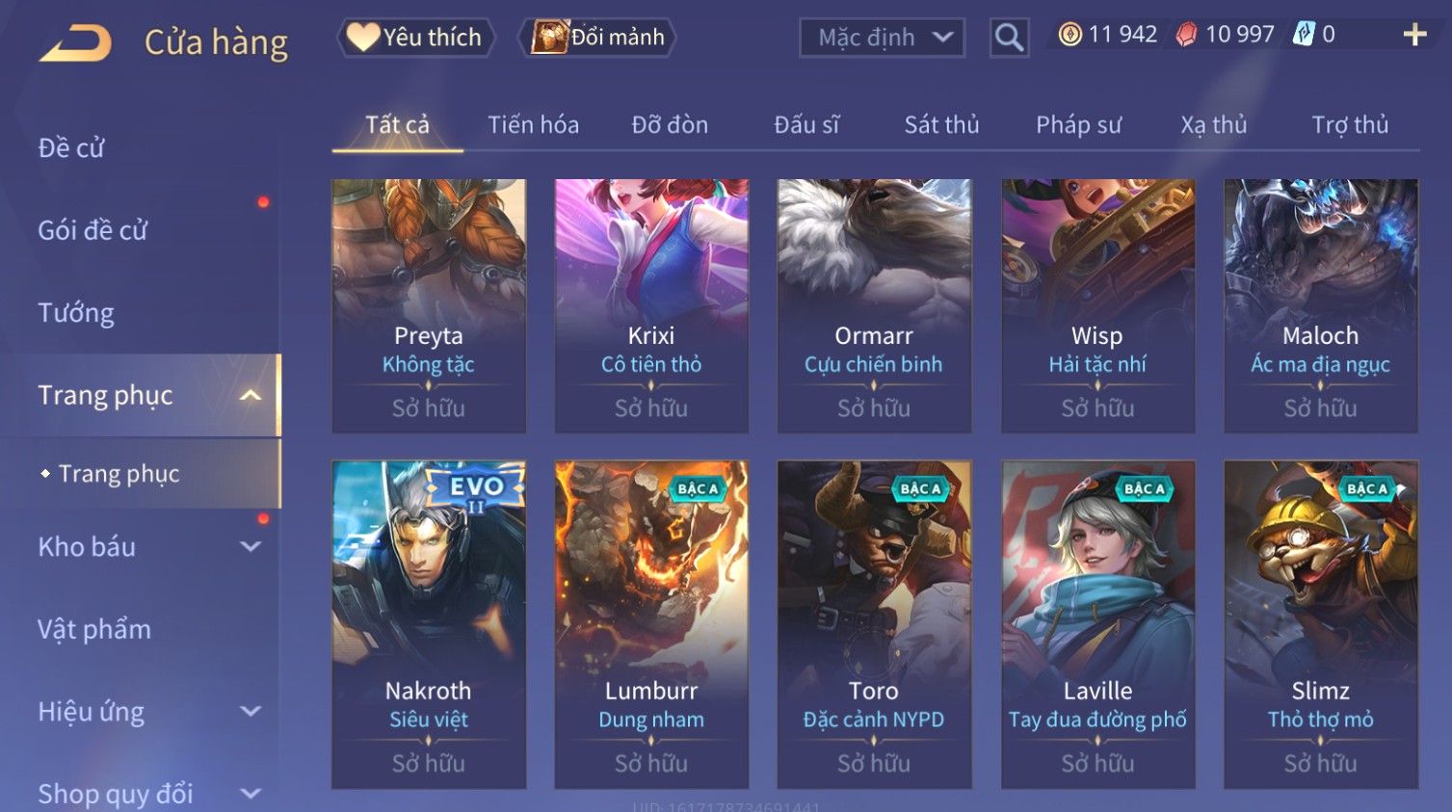Click the gold coin balance icon
The height and width of the screenshot is (812, 1452).
pyautogui.click(x=1069, y=35)
